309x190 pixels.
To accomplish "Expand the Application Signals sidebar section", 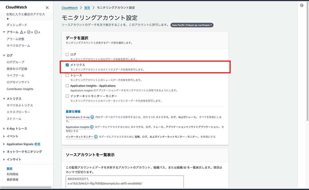I will [x=4, y=144].
